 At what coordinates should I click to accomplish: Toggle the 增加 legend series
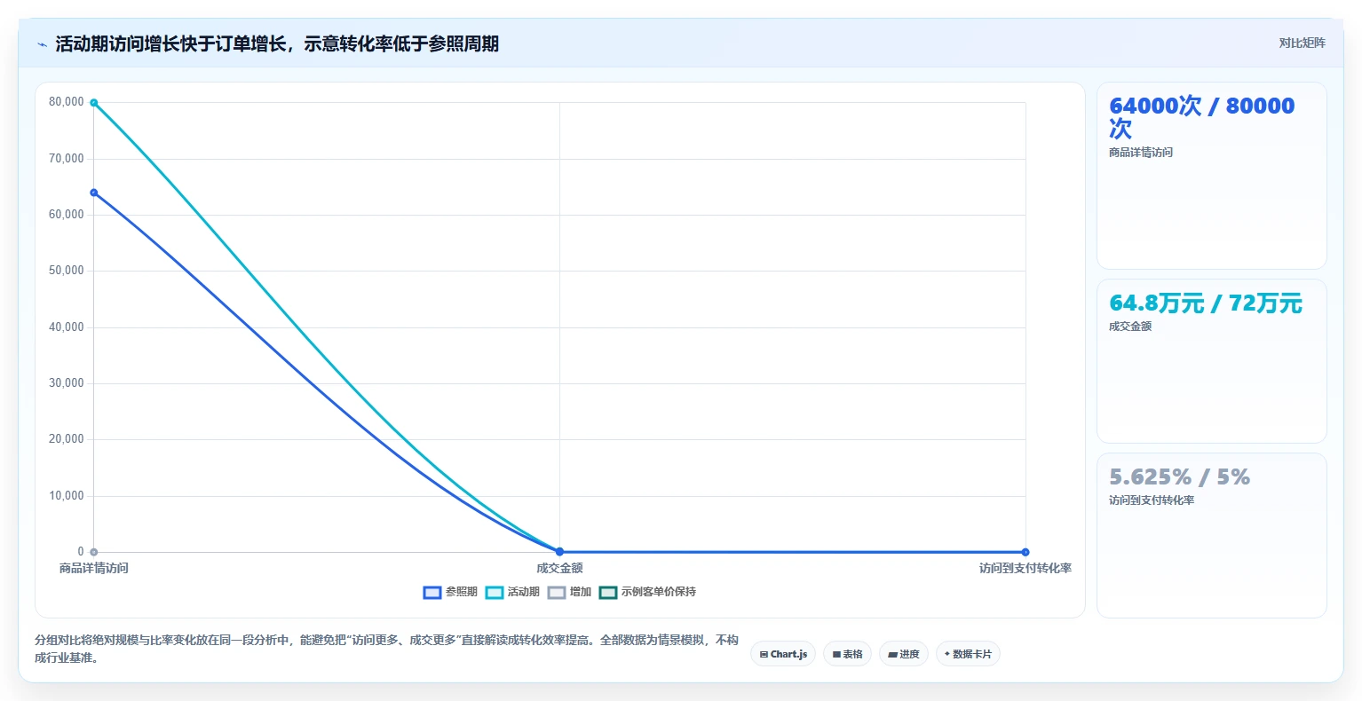[569, 592]
